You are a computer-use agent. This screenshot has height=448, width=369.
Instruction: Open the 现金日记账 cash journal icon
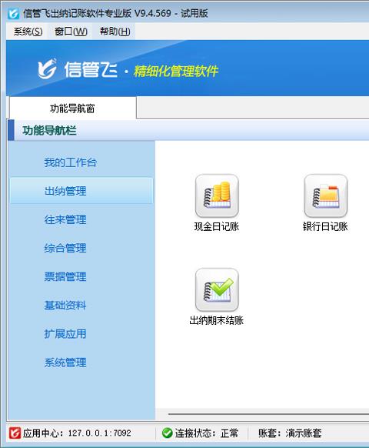tap(217, 196)
